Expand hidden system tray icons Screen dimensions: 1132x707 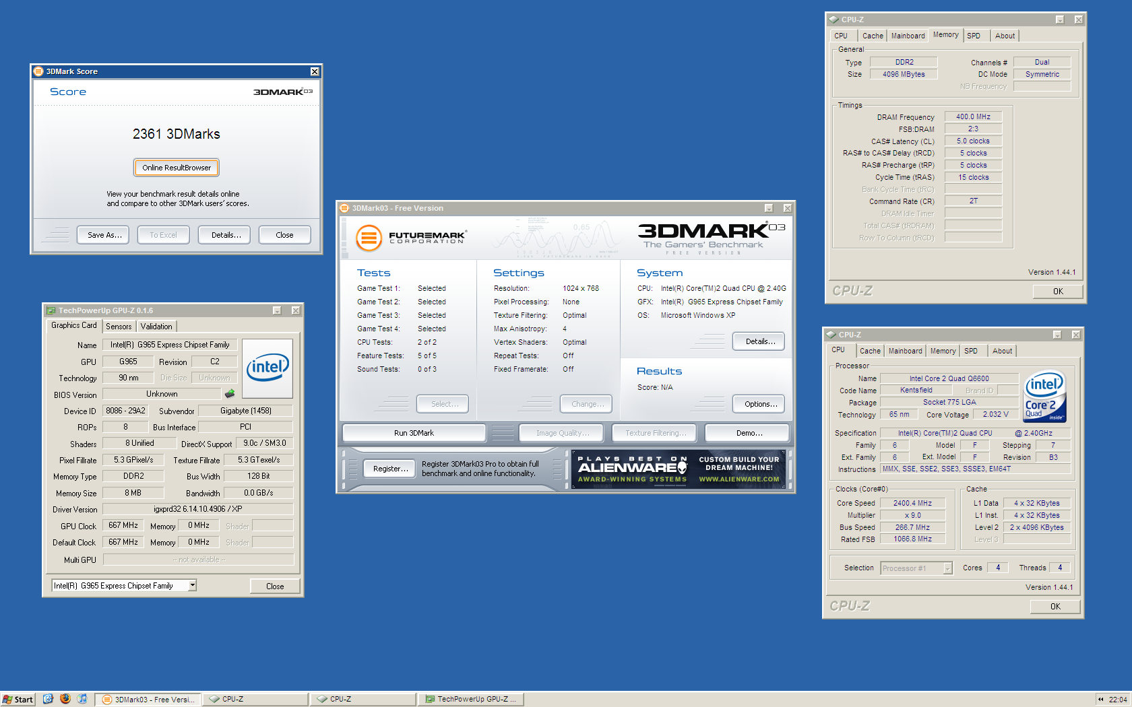1101,699
